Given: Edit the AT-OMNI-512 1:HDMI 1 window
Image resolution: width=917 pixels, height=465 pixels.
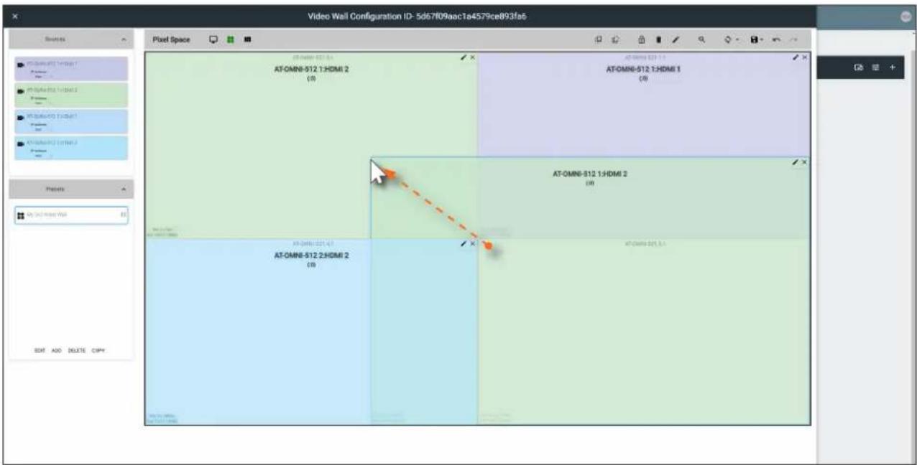Looking at the screenshot, I should [796, 57].
